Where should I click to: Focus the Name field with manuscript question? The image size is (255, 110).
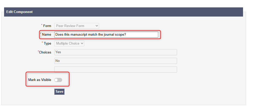[106, 34]
